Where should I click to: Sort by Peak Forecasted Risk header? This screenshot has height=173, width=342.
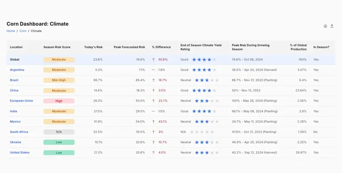129,47
